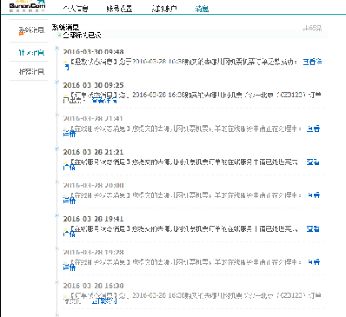
Task: Mark all messages as read via 全部标记已读
Action: pyautogui.click(x=82, y=36)
